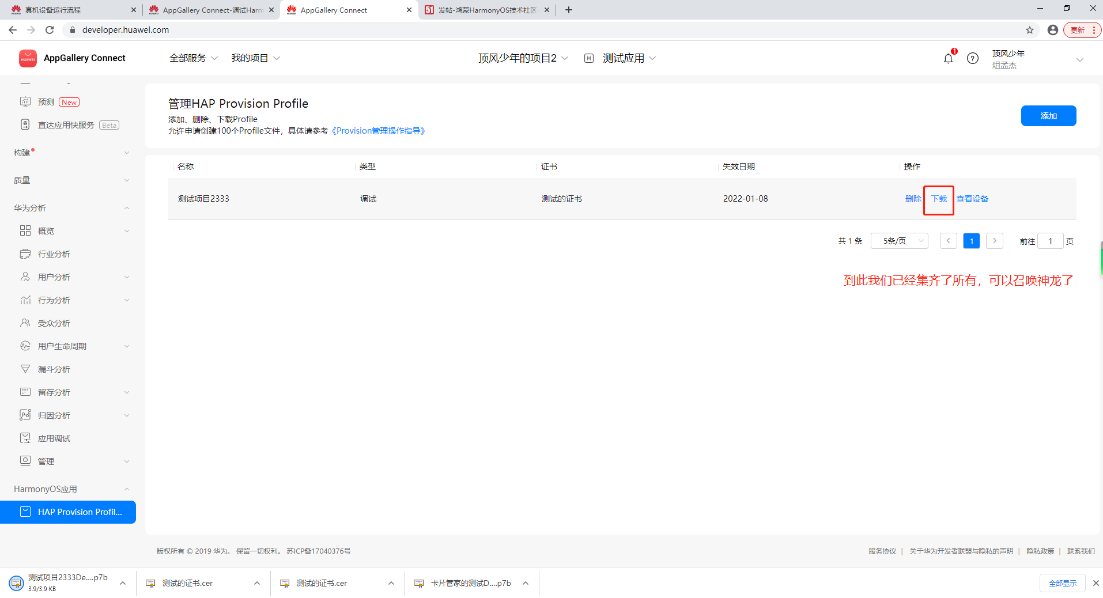The width and height of the screenshot is (1103, 598).
Task: Click the 添加 button
Action: (x=1048, y=116)
